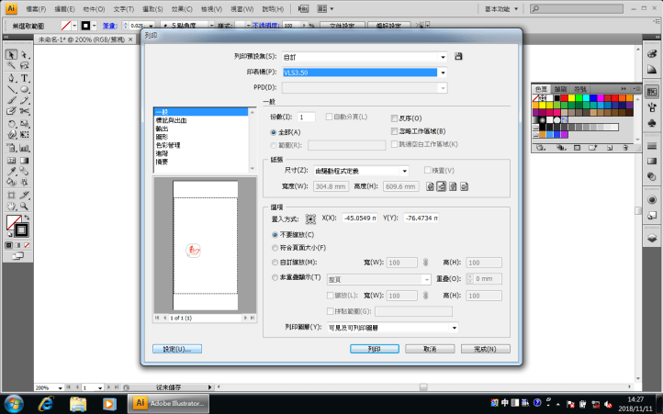This screenshot has height=414, width=663.
Task: Click the portrait orientation icon
Action: coord(431,186)
